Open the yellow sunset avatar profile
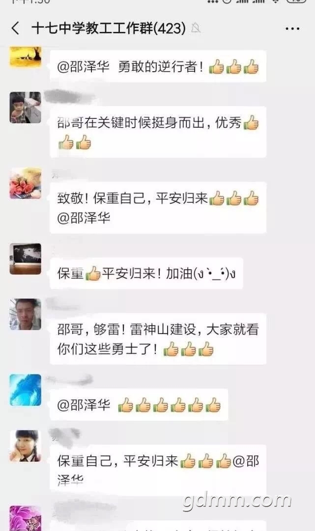315x531 pixels. tap(26, 56)
